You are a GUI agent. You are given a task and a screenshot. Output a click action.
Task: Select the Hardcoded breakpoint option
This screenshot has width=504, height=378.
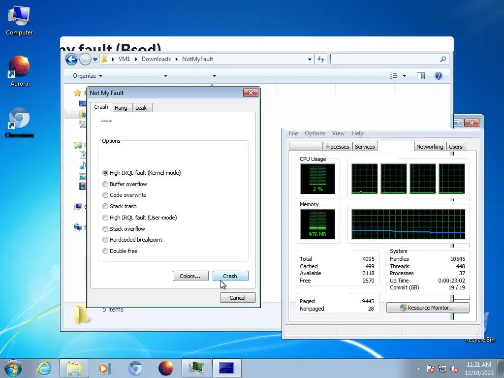click(132, 240)
